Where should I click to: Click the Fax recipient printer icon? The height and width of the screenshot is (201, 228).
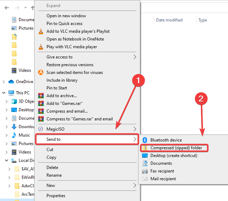pyautogui.click(x=145, y=171)
